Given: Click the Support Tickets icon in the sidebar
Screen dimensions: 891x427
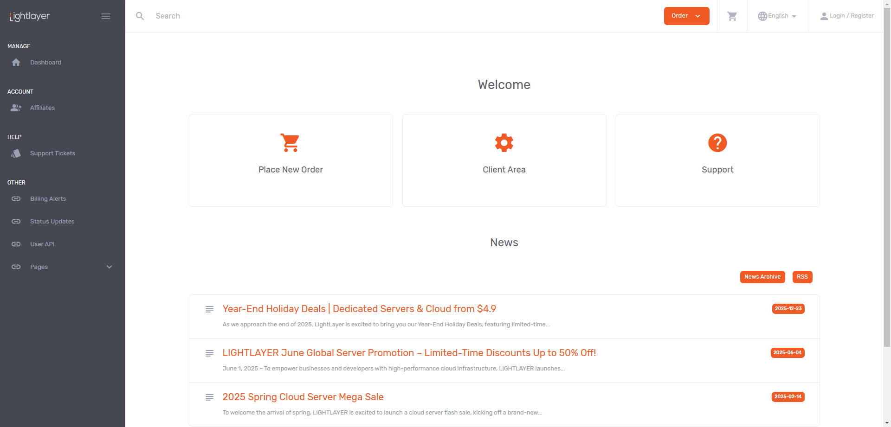Looking at the screenshot, I should (16, 153).
